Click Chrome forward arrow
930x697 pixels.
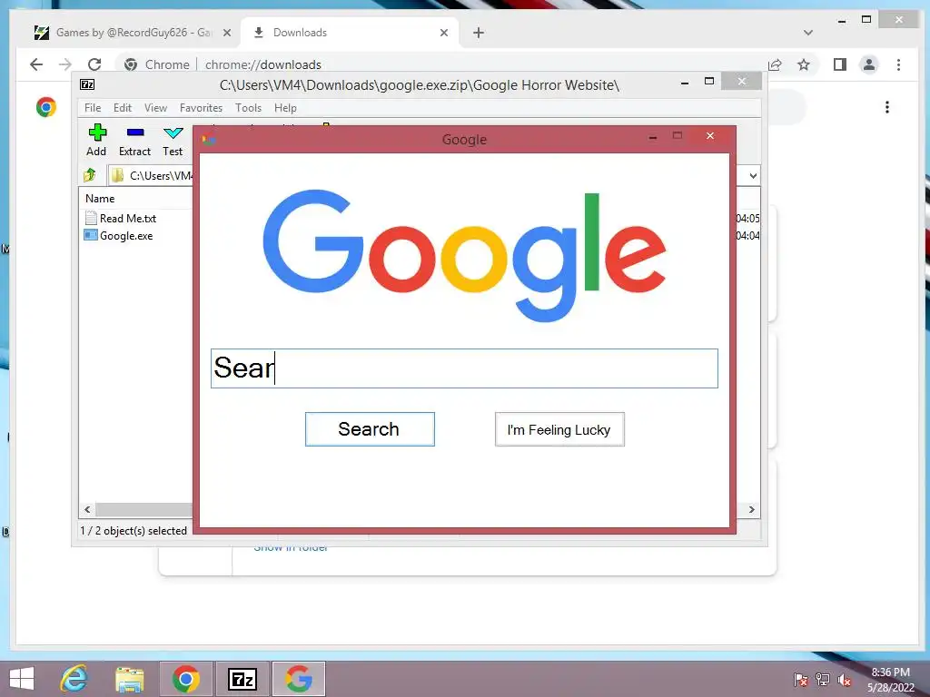(x=65, y=64)
